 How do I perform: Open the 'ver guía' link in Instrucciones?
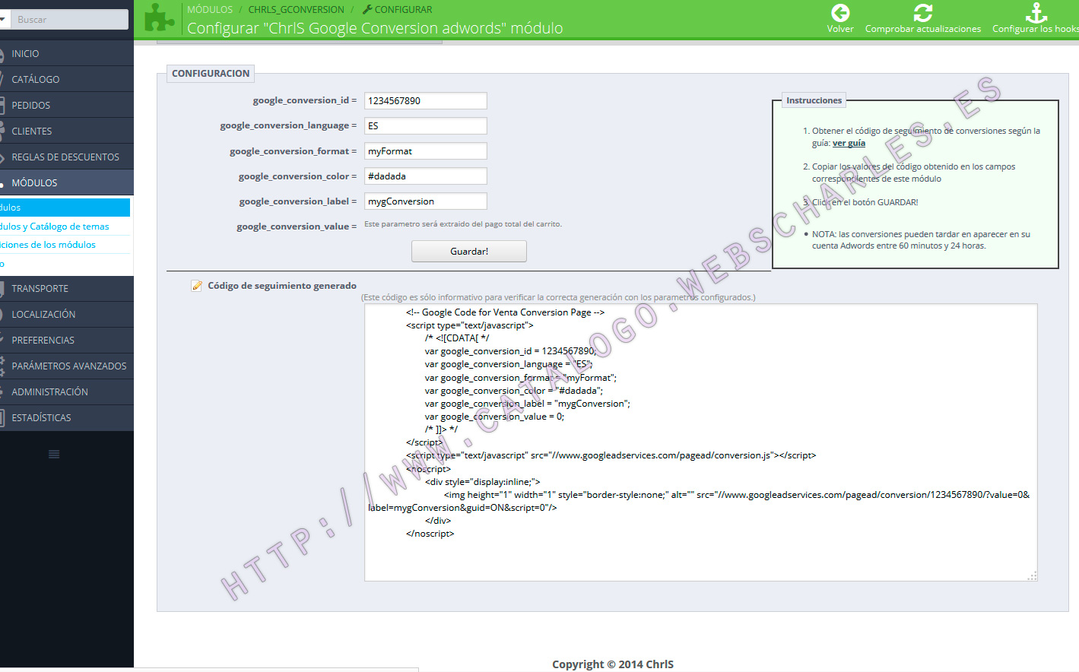click(849, 143)
